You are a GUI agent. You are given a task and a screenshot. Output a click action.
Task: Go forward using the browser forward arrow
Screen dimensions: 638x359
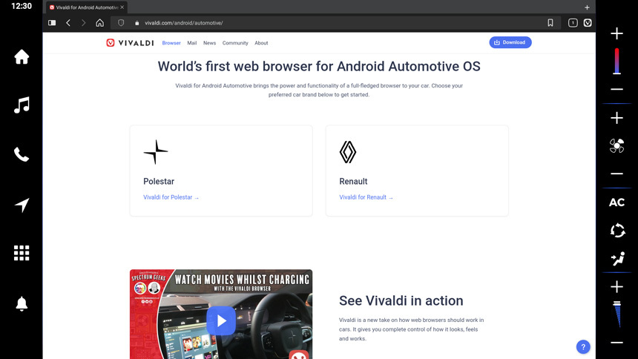pyautogui.click(x=83, y=23)
